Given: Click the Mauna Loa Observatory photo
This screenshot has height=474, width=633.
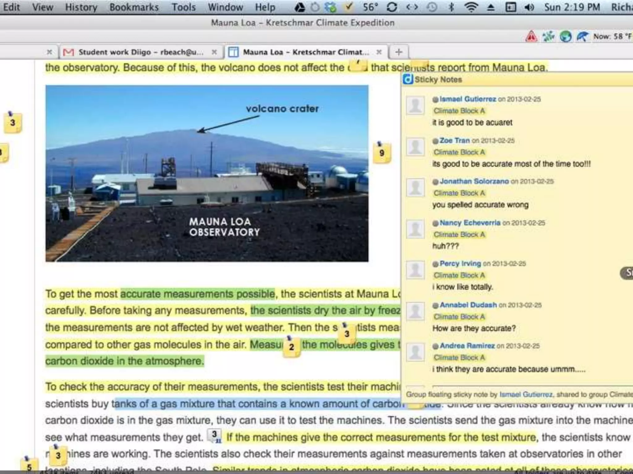Looking at the screenshot, I should [207, 173].
